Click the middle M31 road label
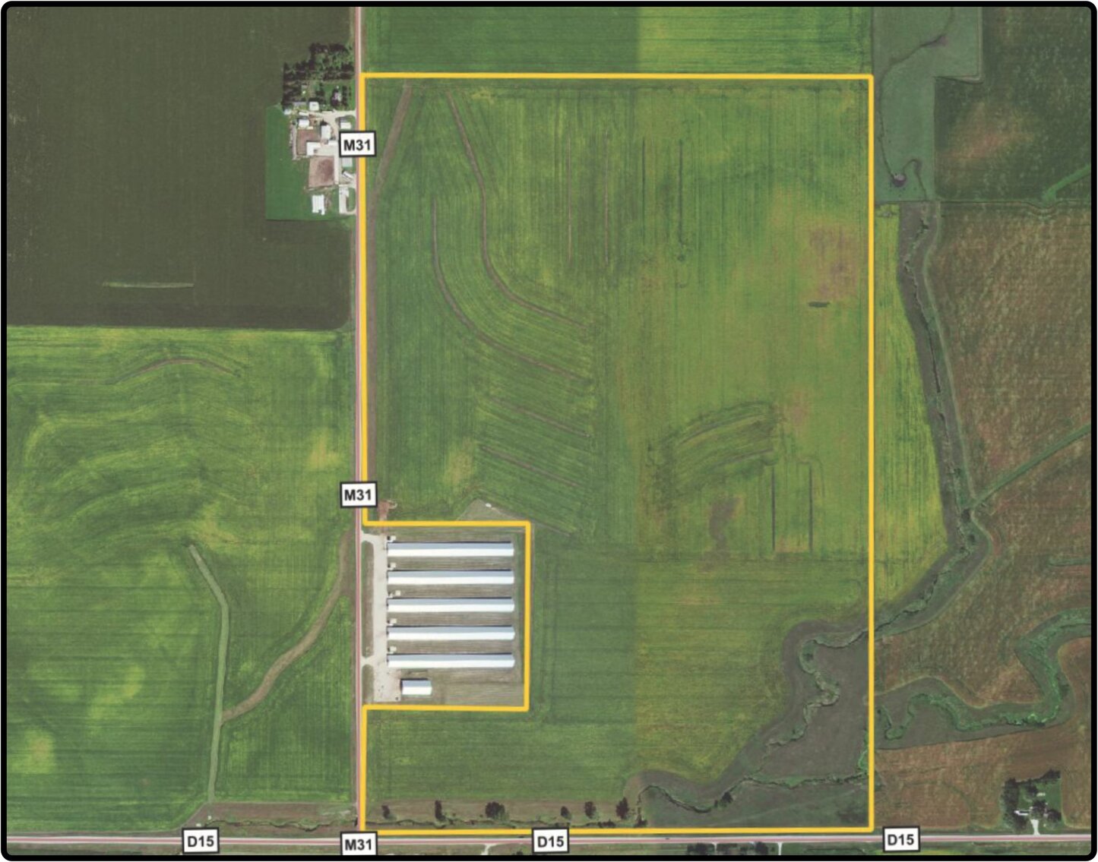This screenshot has height=862, width=1098. coord(360,494)
